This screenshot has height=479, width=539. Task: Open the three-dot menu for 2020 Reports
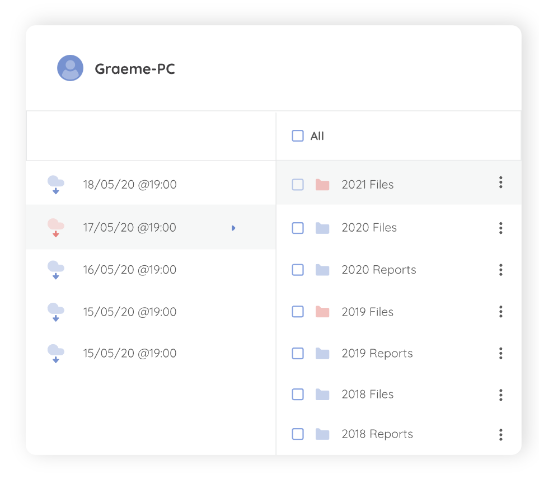click(x=500, y=270)
